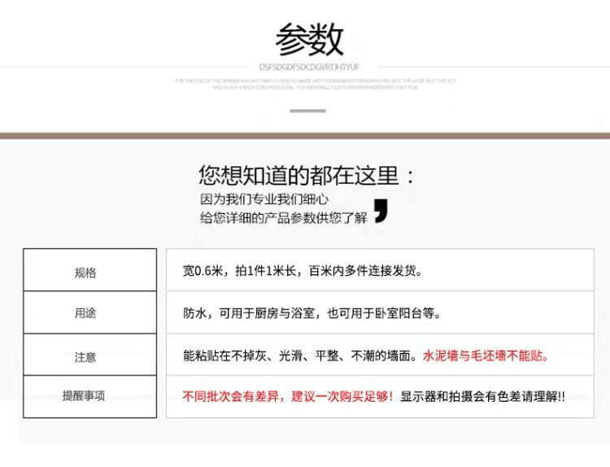Click the 给您详细的产品参数 subtitle line
This screenshot has height=467, width=610.
pos(283,218)
